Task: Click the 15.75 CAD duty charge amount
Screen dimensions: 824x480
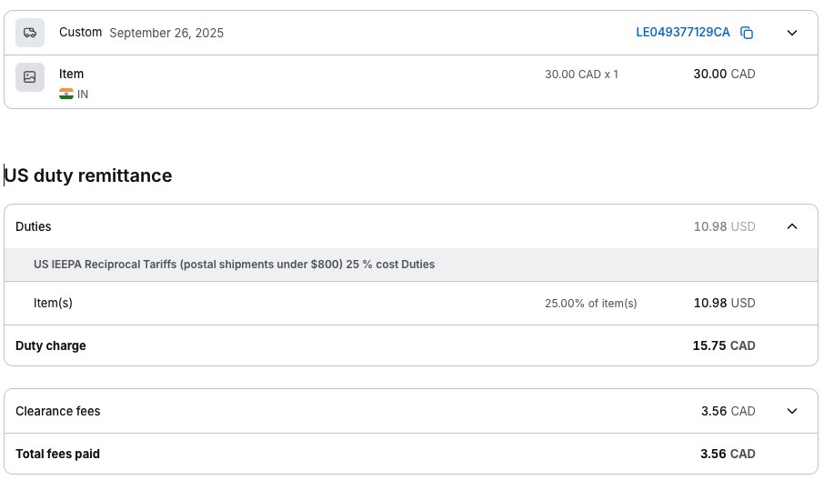Action: 723,345
